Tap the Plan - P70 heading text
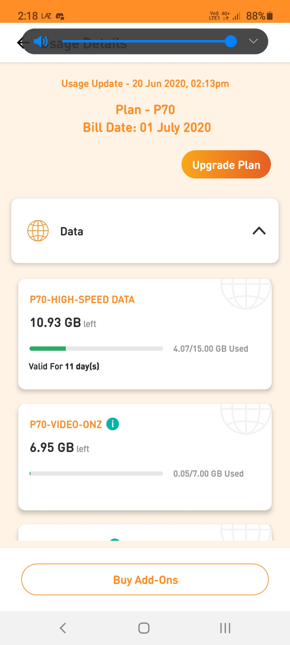The image size is (290, 645). click(x=145, y=110)
